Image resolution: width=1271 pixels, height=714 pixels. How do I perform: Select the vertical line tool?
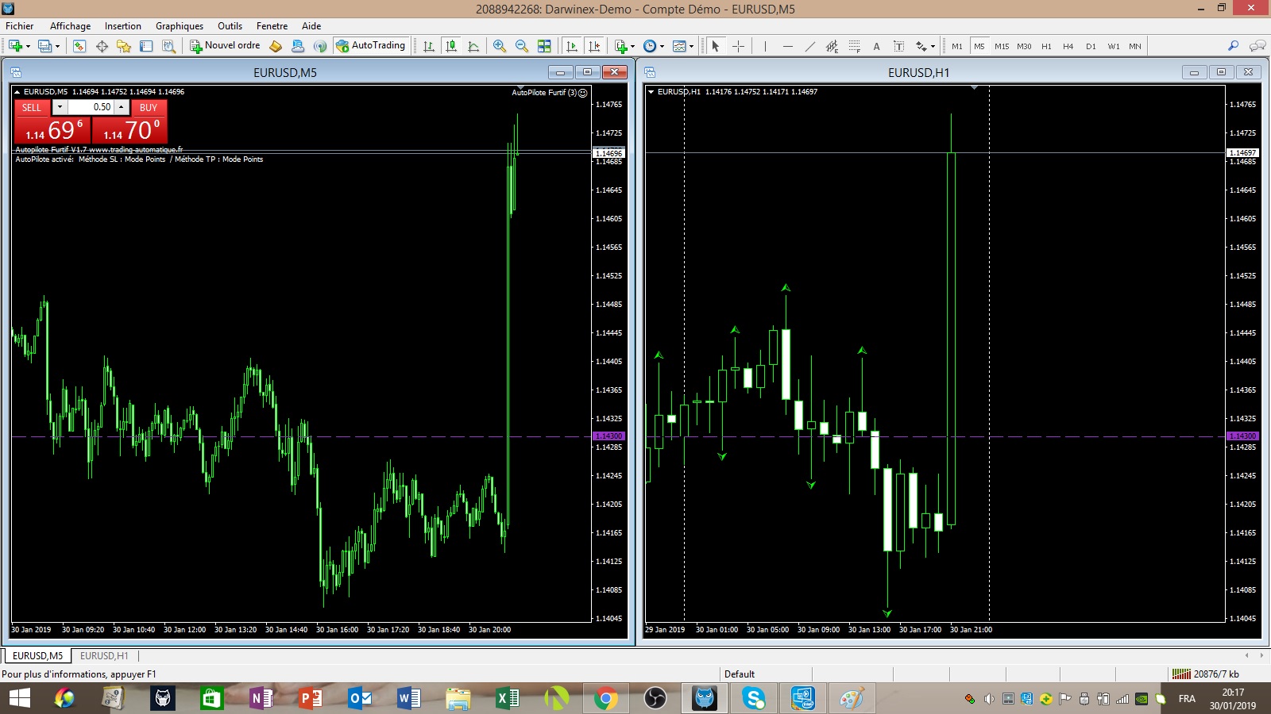pyautogui.click(x=765, y=46)
